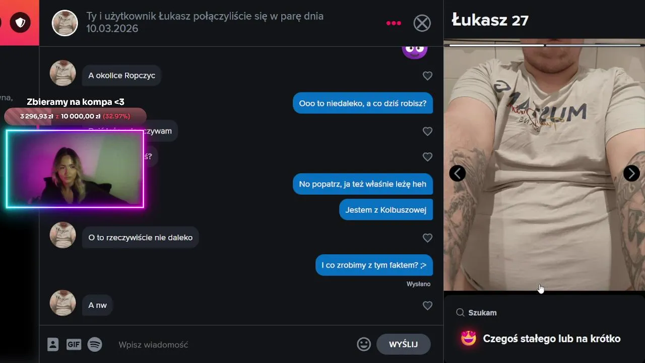Image resolution: width=645 pixels, height=363 pixels.
Task: Show next profile photo with right arrow
Action: click(x=631, y=173)
